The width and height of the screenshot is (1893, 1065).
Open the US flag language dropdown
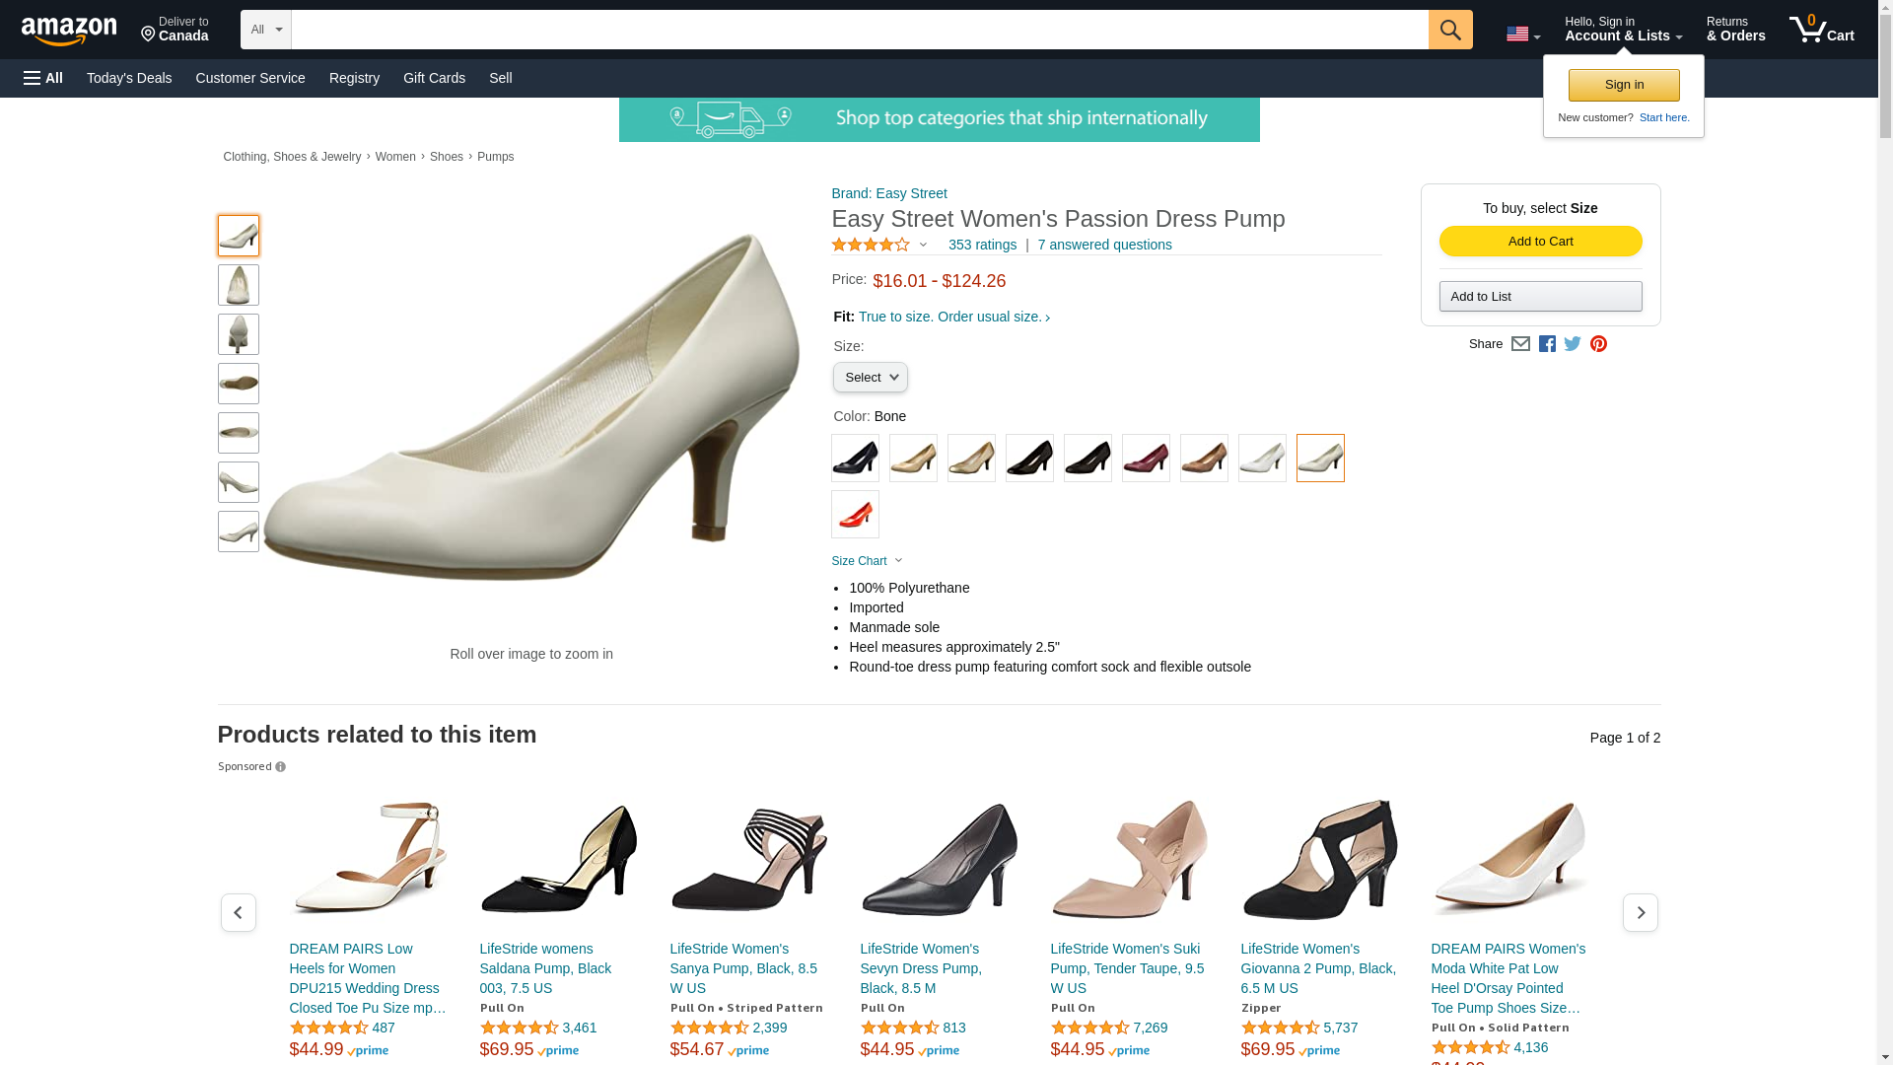[x=1523, y=35]
